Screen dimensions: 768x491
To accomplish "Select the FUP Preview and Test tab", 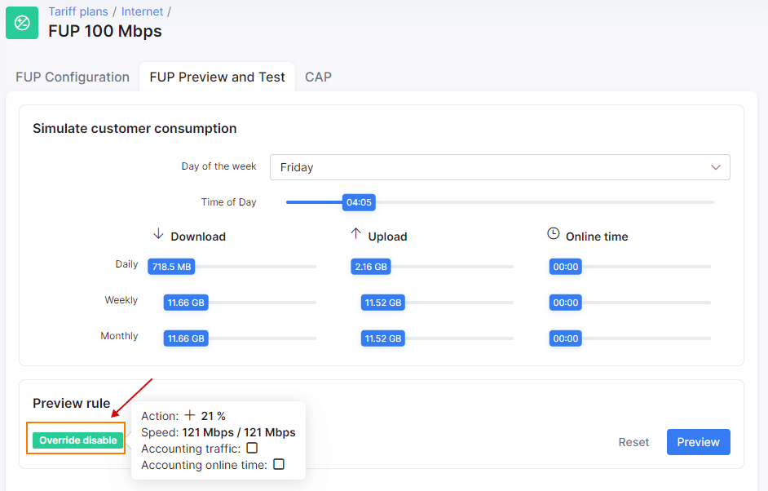I will click(x=217, y=77).
